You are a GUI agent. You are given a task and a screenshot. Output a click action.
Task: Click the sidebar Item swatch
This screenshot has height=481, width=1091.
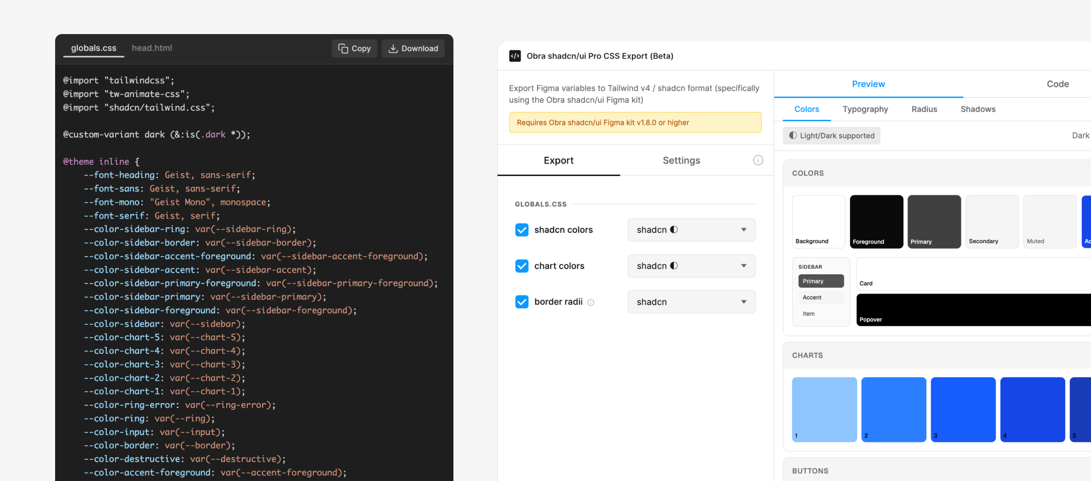coord(821,313)
